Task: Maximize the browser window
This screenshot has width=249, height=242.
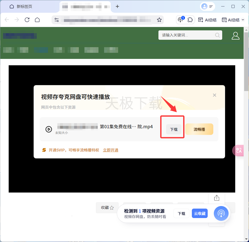Action: pyautogui.click(x=233, y=7)
